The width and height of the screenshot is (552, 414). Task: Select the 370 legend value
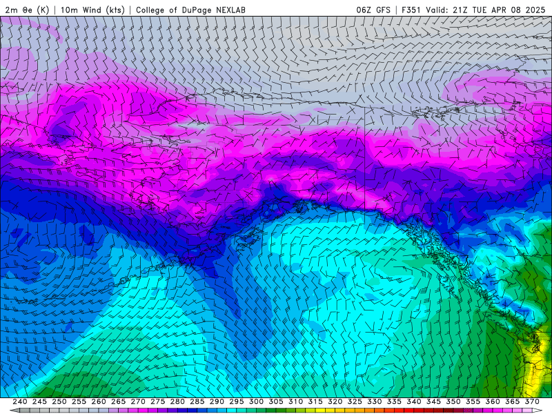click(532, 402)
